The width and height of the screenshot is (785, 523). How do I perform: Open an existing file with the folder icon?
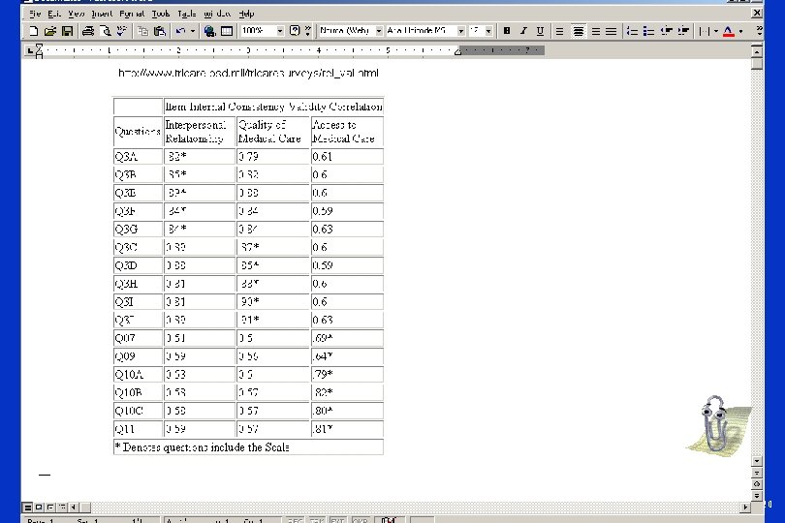[50, 31]
